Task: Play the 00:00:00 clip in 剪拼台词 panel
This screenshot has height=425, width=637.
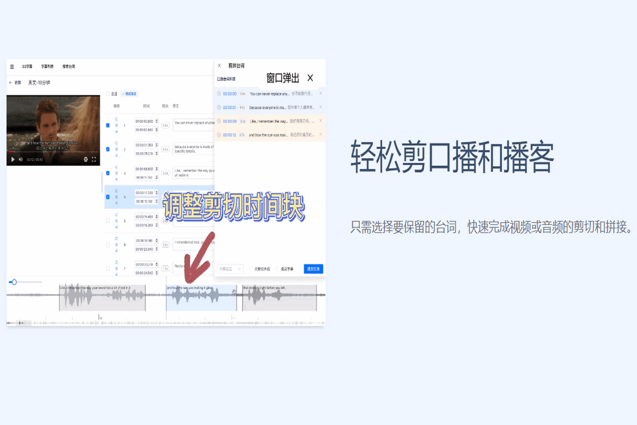Action: (x=219, y=93)
